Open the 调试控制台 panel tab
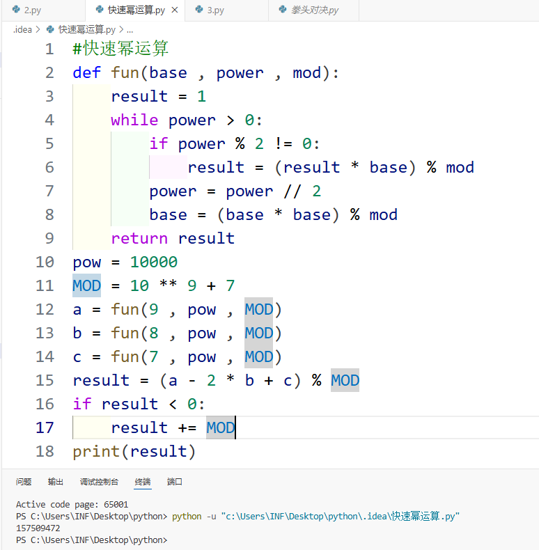Viewport: 539px width, 550px height. pyautogui.click(x=99, y=482)
